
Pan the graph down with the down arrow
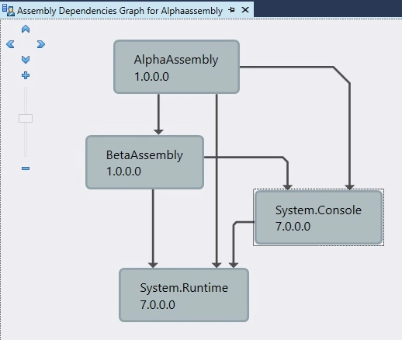(x=26, y=60)
